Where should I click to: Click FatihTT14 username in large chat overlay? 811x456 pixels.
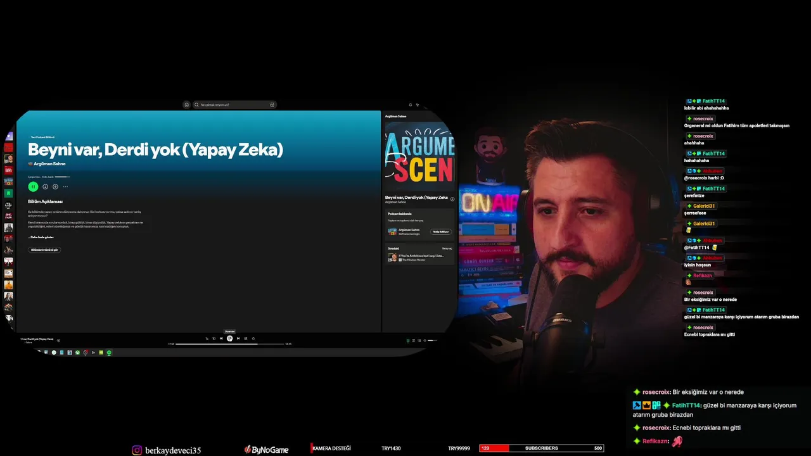coord(687,405)
